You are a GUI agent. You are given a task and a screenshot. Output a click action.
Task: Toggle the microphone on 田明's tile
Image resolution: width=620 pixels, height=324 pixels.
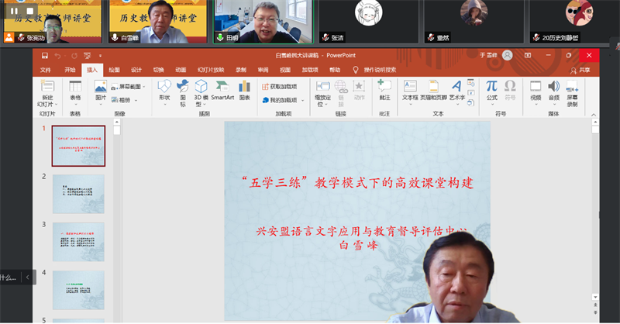220,37
